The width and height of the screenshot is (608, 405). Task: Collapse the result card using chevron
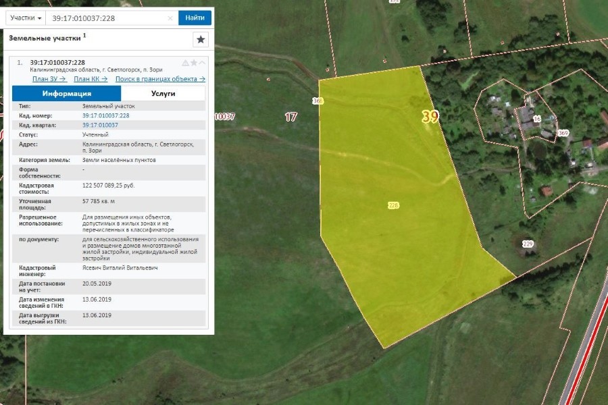coord(202,63)
